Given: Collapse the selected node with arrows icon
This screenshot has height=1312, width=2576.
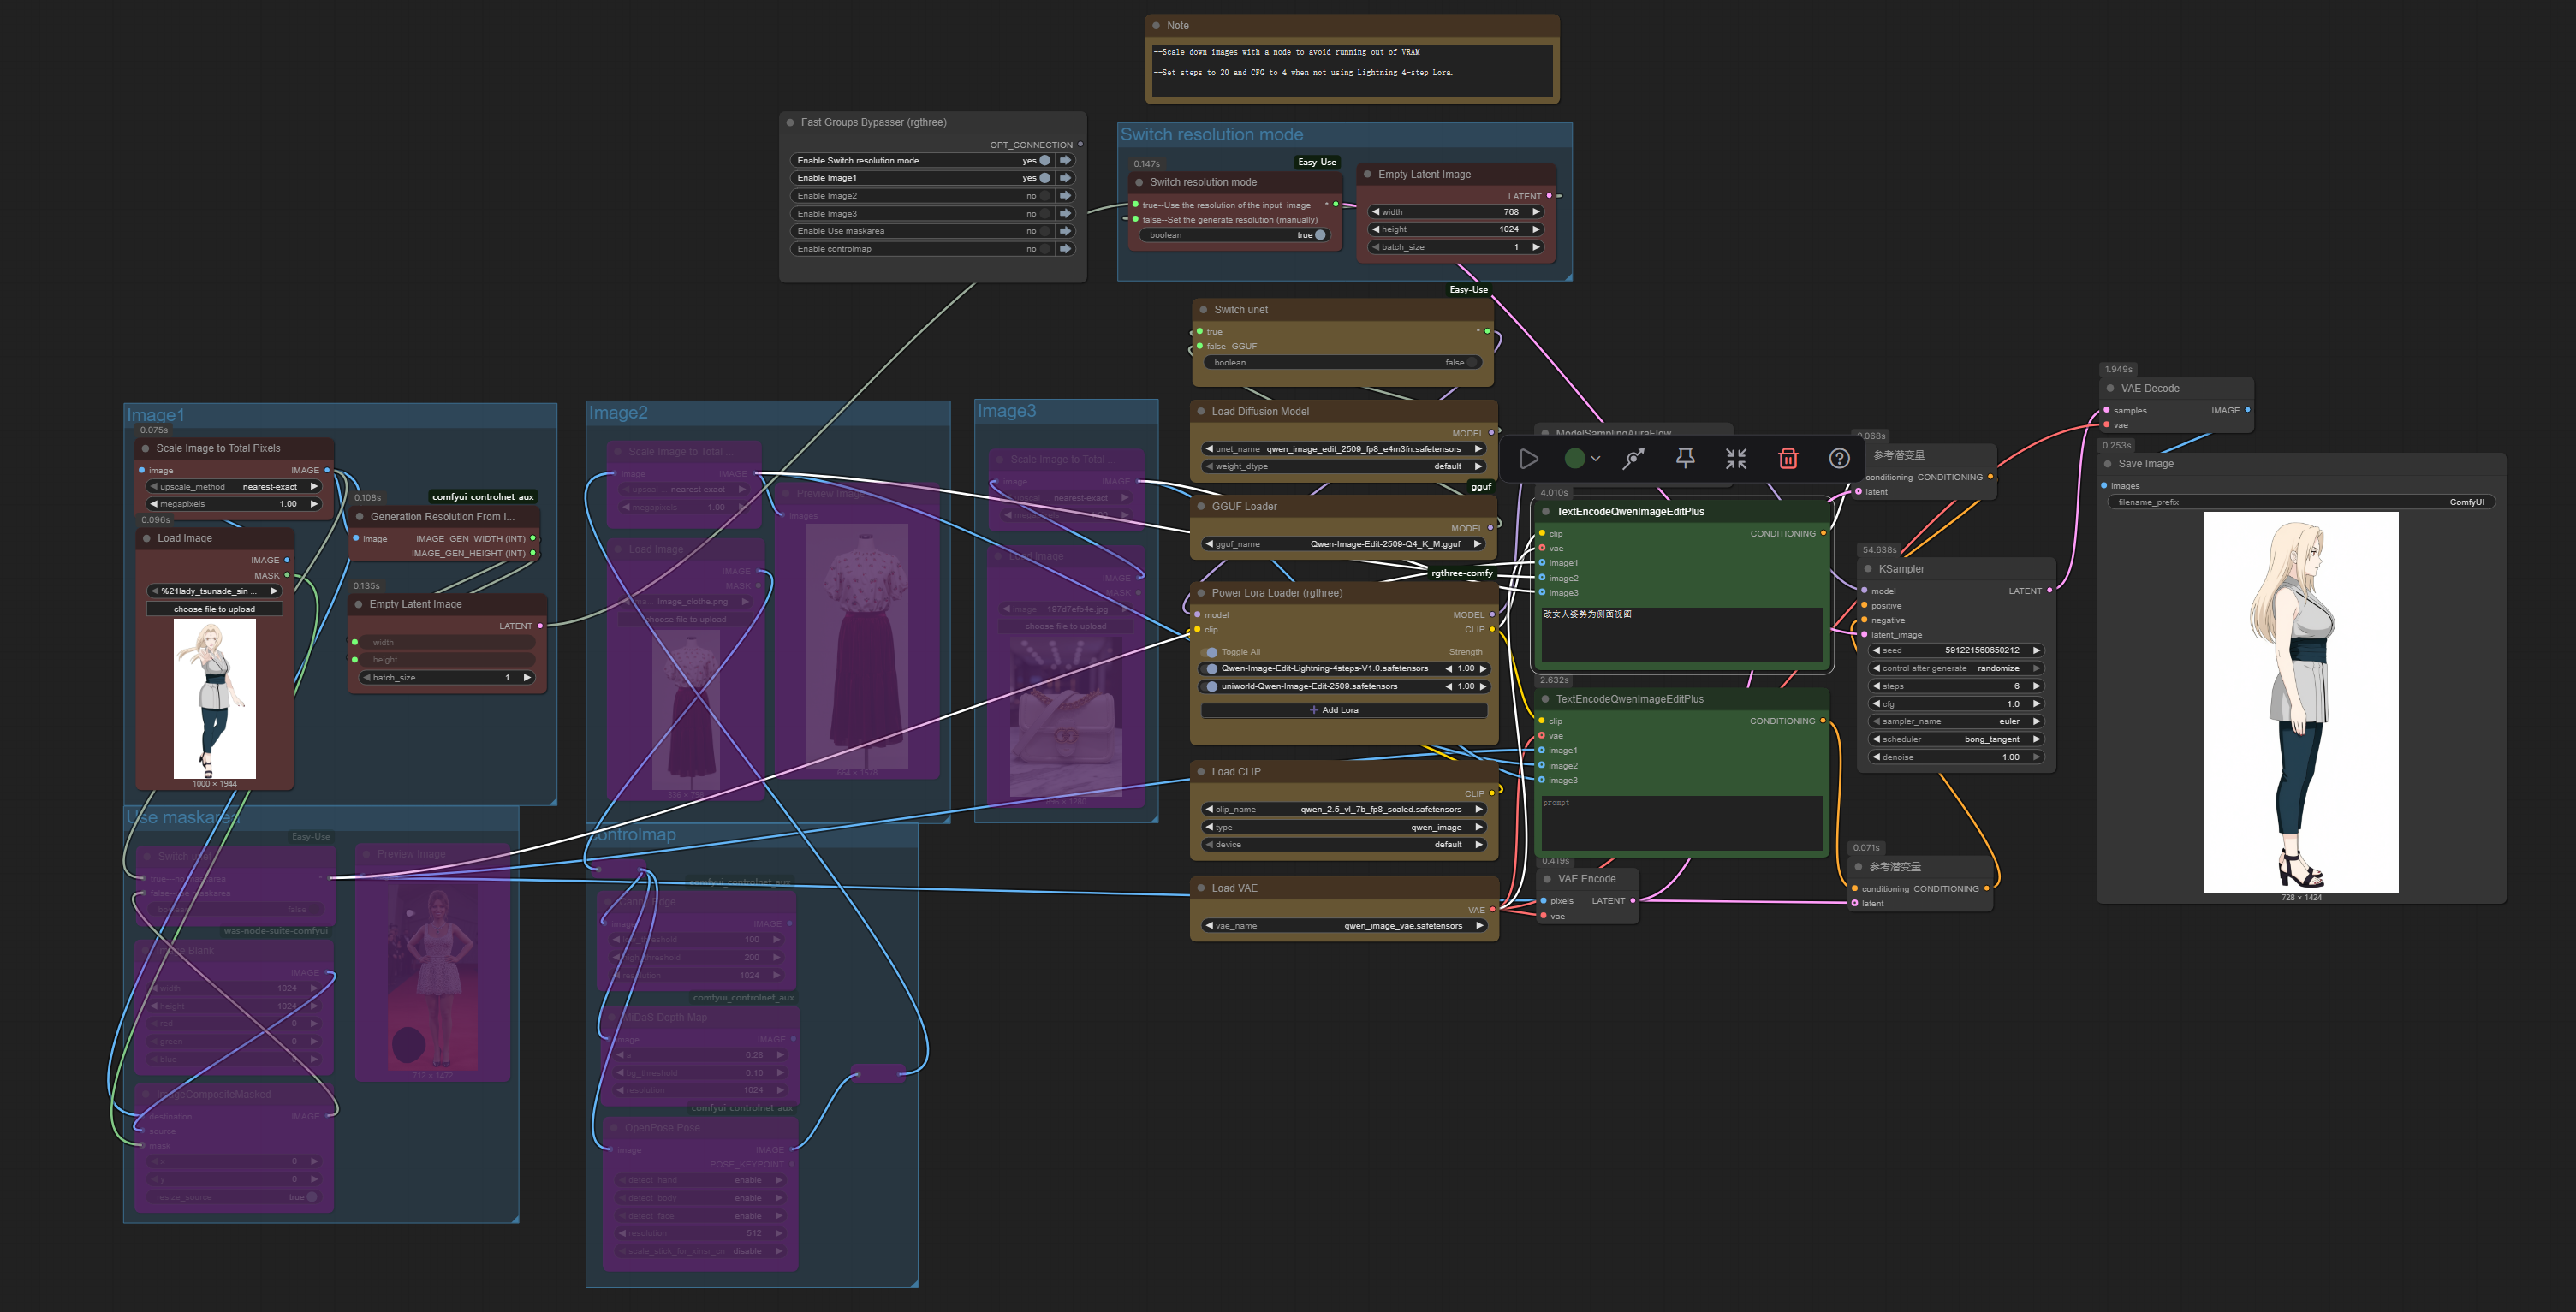Looking at the screenshot, I should (x=1736, y=459).
